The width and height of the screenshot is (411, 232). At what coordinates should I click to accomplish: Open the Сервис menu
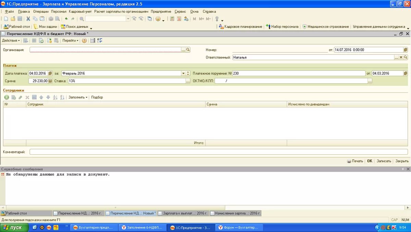coord(180,11)
